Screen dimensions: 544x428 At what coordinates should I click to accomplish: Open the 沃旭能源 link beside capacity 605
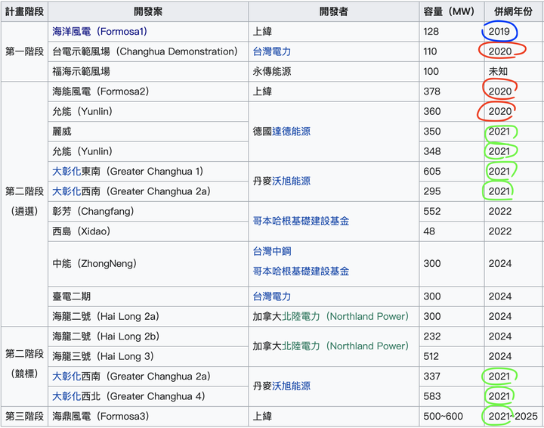(291, 181)
